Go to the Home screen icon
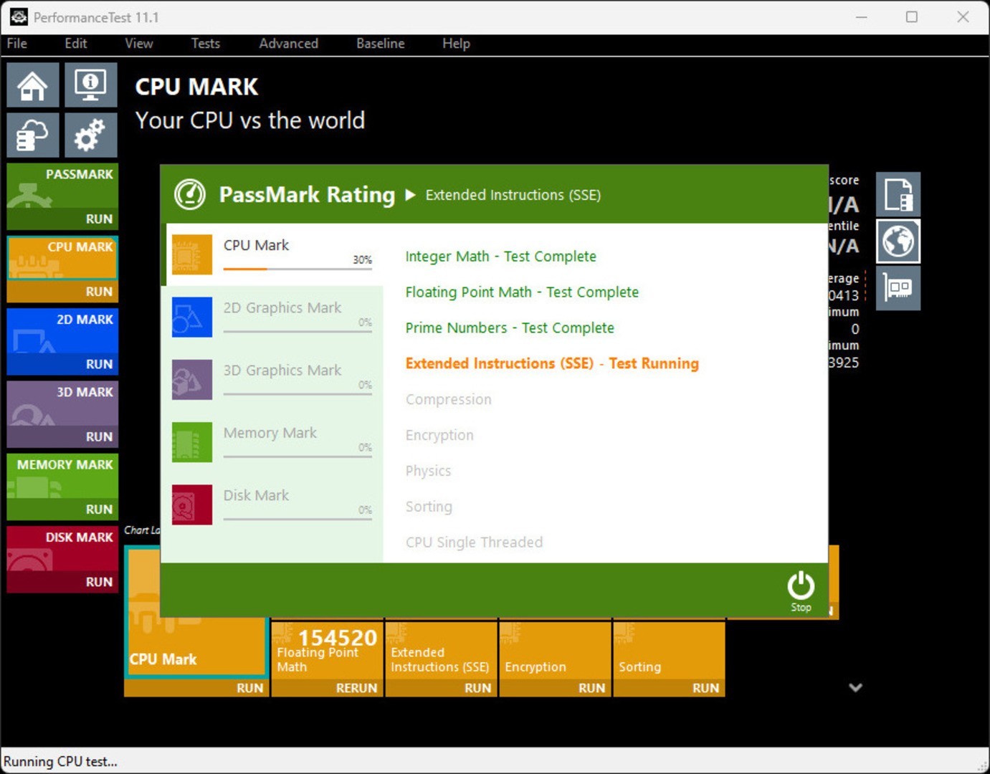 point(33,85)
